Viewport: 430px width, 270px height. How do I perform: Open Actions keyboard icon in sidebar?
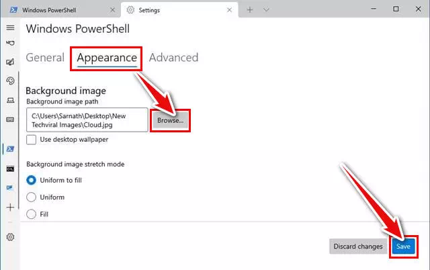click(11, 120)
